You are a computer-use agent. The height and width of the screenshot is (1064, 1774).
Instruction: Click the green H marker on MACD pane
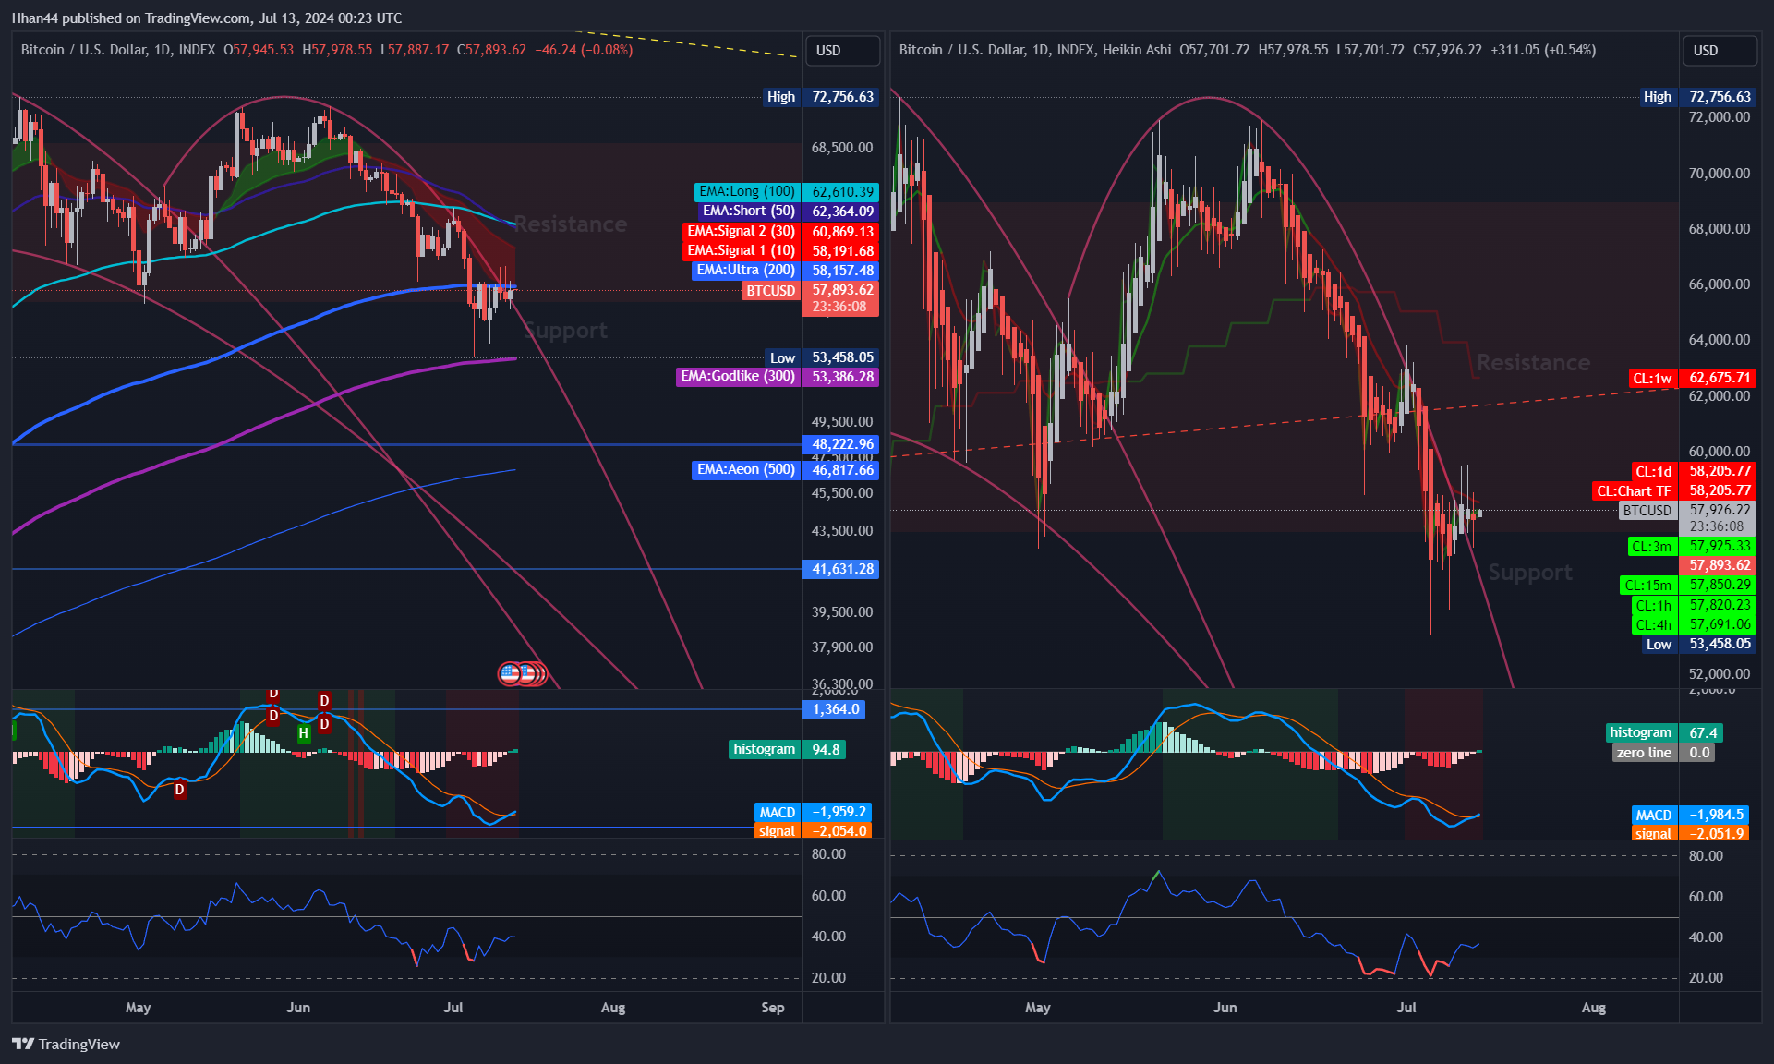(303, 733)
